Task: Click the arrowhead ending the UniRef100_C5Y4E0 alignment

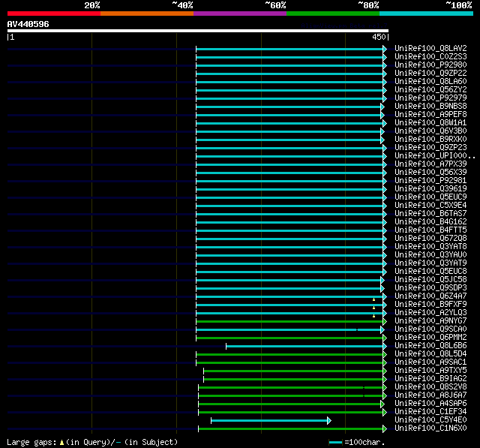Action: click(329, 421)
